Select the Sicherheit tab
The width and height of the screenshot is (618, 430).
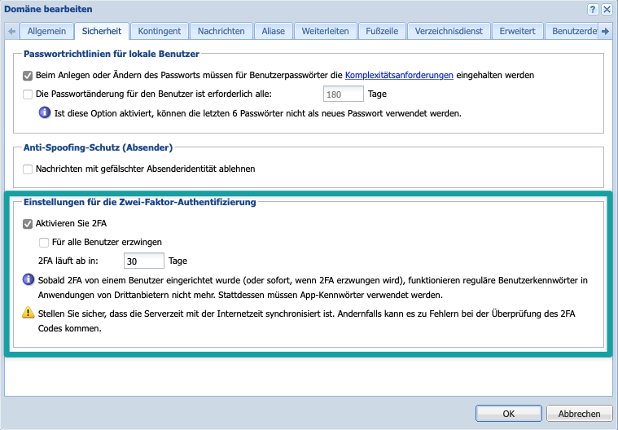click(x=102, y=31)
